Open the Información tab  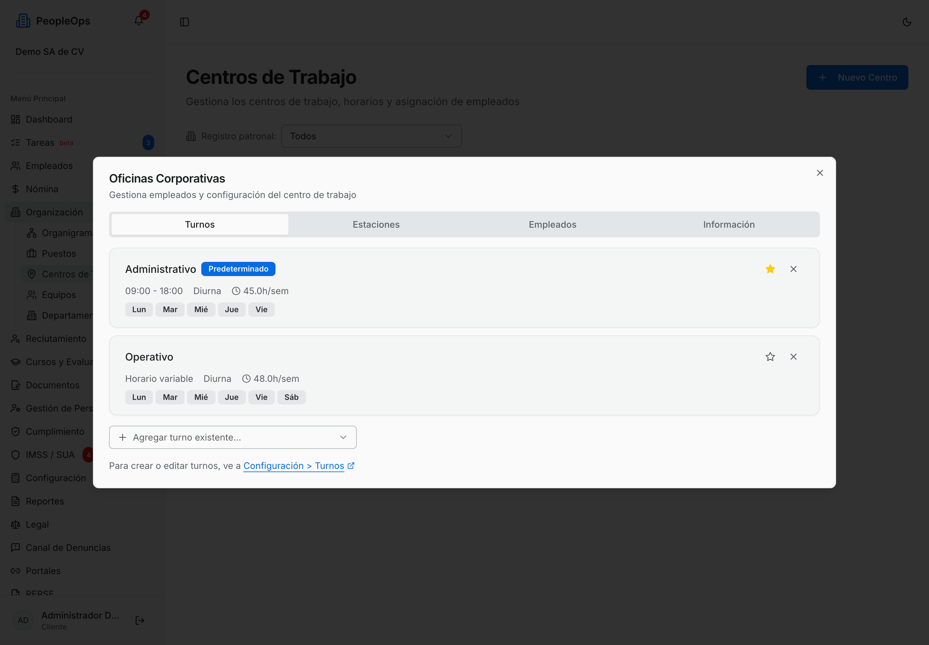coord(728,224)
